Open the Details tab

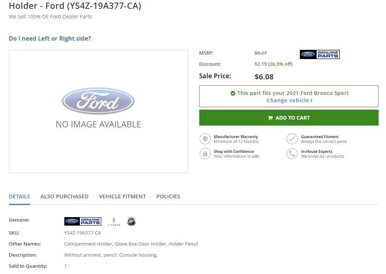pyautogui.click(x=19, y=196)
